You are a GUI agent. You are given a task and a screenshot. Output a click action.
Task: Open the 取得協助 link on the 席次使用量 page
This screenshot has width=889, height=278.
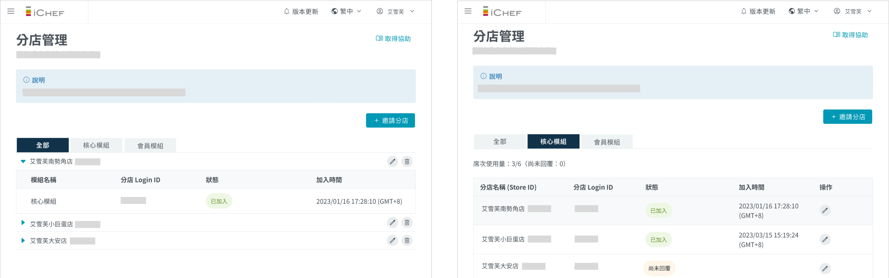850,35
